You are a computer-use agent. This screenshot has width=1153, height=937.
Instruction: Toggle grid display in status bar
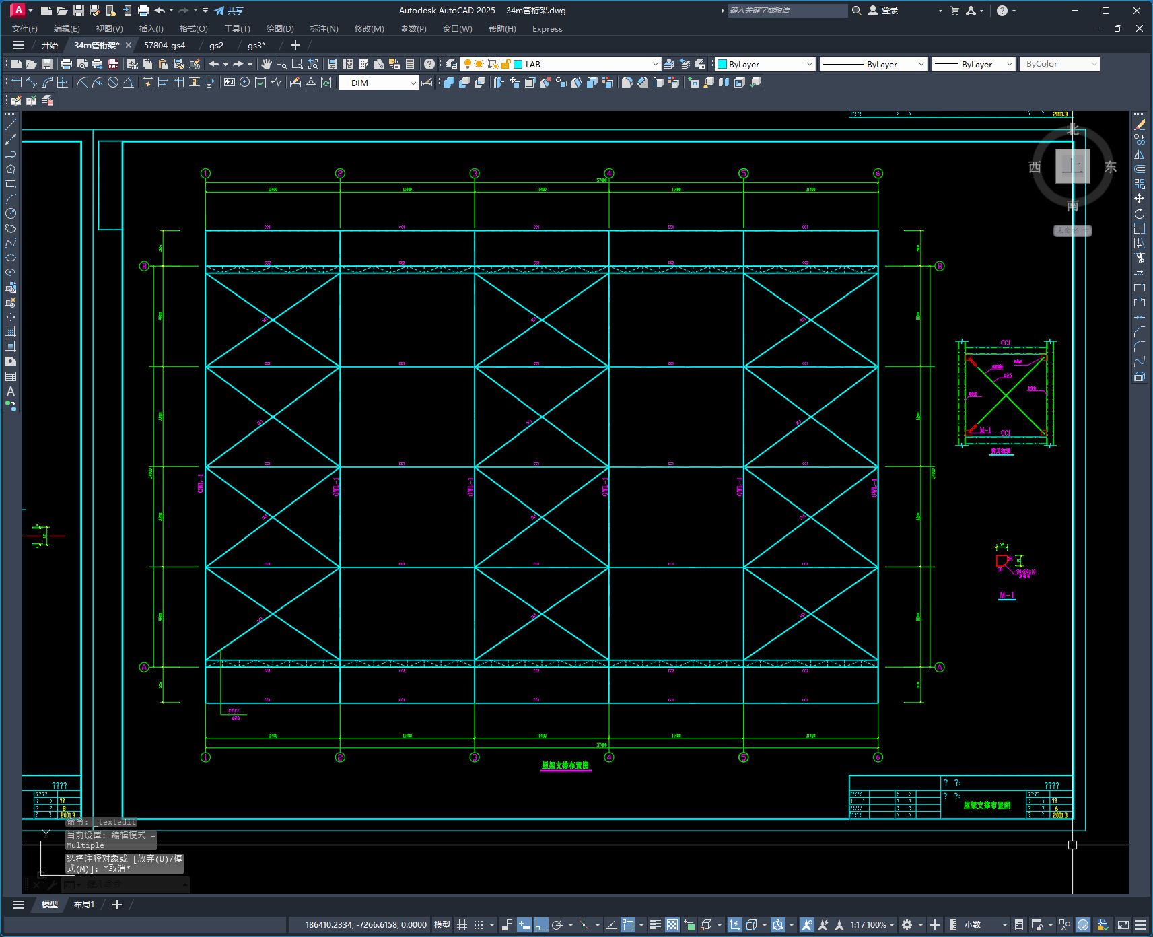coord(462,925)
